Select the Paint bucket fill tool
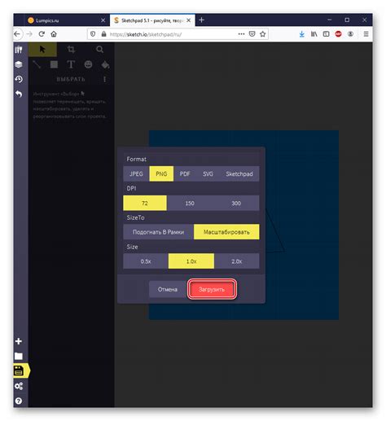 105,64
